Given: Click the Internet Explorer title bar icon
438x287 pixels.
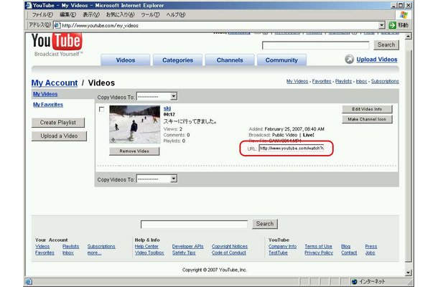Looking at the screenshot, I should click(x=28, y=5).
